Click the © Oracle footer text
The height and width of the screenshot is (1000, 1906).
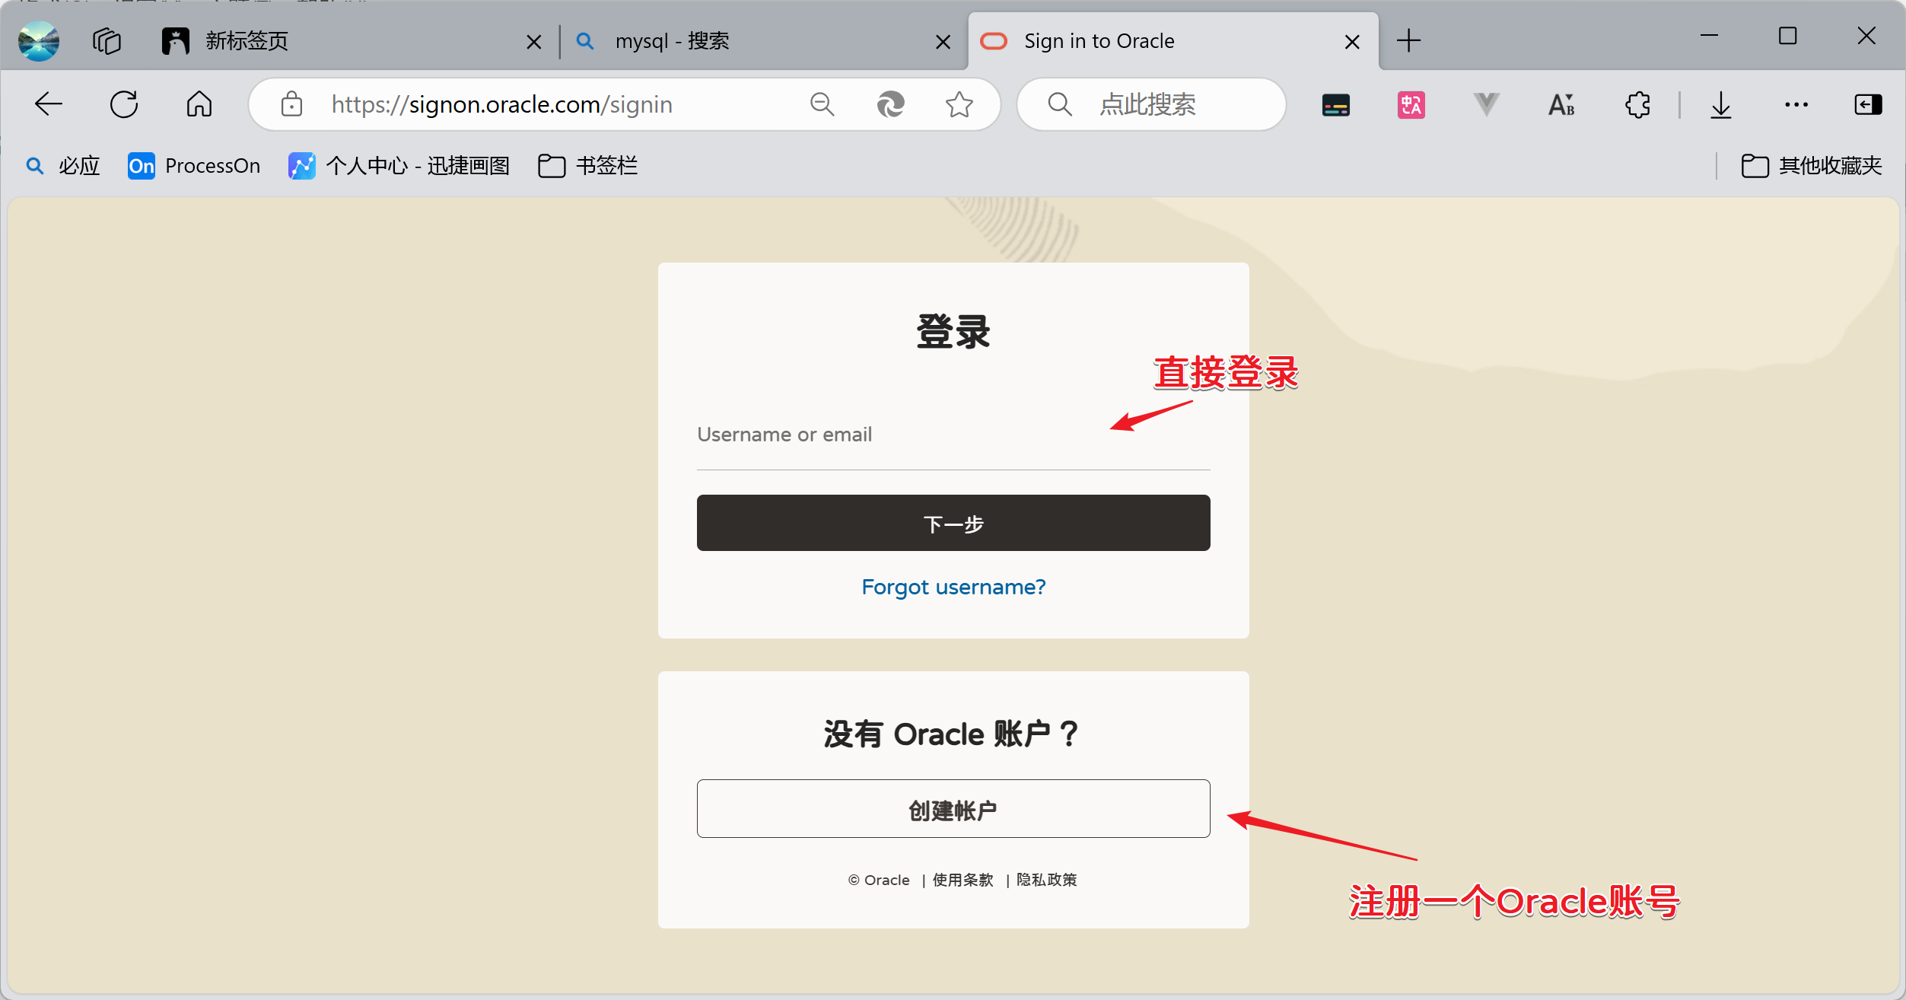tap(879, 880)
